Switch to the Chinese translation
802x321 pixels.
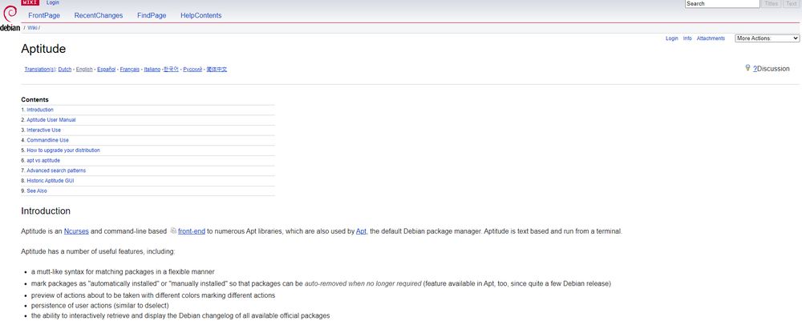pyautogui.click(x=217, y=70)
